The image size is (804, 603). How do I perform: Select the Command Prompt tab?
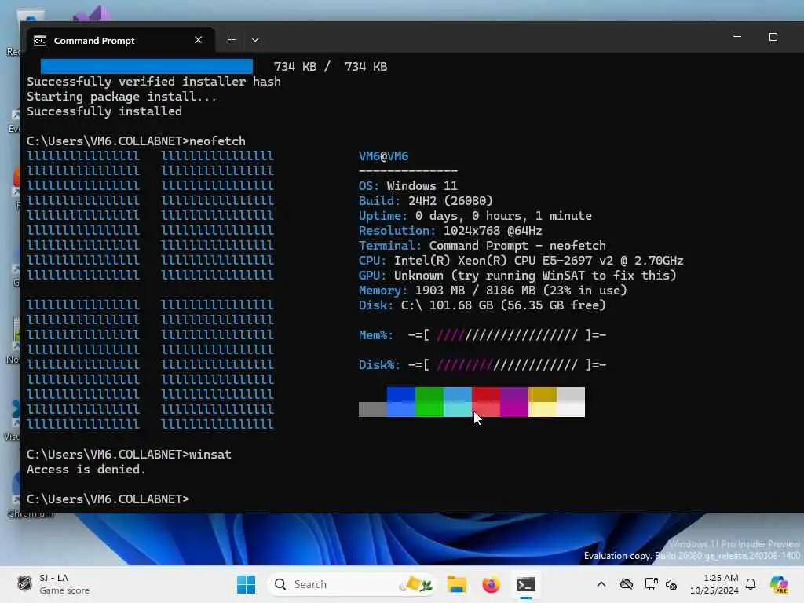[119, 40]
